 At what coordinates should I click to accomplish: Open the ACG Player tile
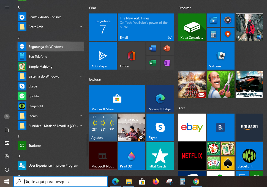103,56
